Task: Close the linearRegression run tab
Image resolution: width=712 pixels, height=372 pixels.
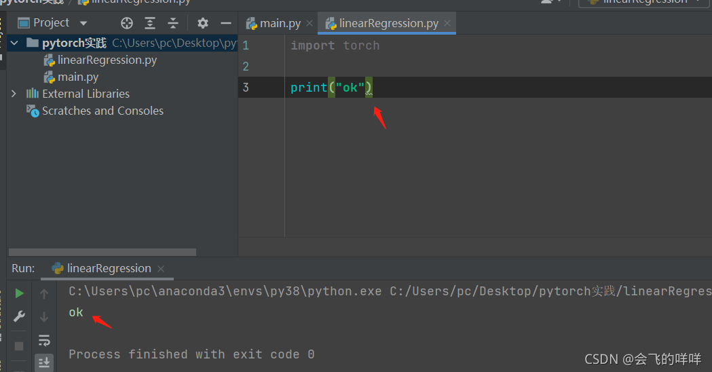Action: pyautogui.click(x=161, y=269)
